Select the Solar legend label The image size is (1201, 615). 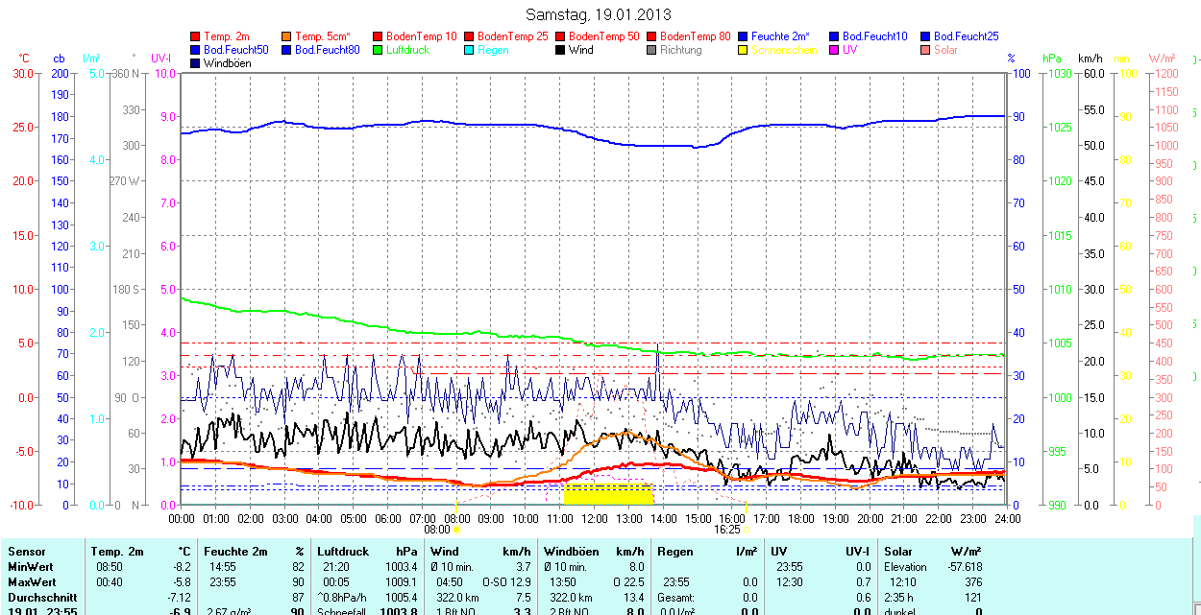[945, 50]
